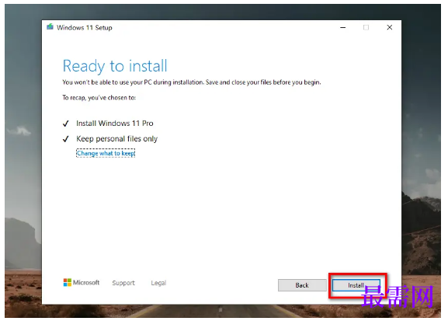The width and height of the screenshot is (448, 321).
Task: Click the checkmark beside Install Windows 11 Pro
Action: [66, 124]
